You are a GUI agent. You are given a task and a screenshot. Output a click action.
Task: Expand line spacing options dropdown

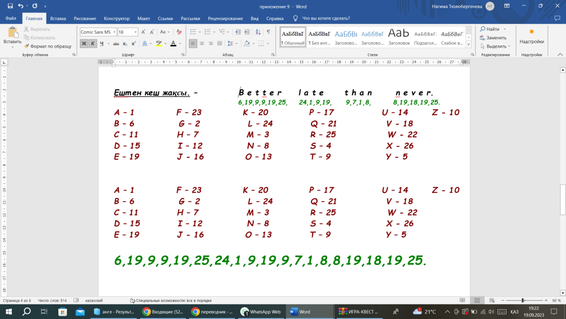point(237,43)
